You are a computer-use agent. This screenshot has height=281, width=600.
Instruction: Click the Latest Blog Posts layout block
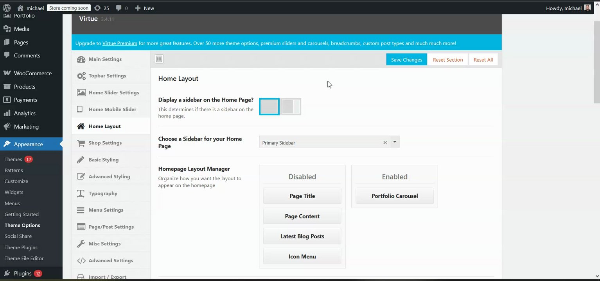click(302, 236)
